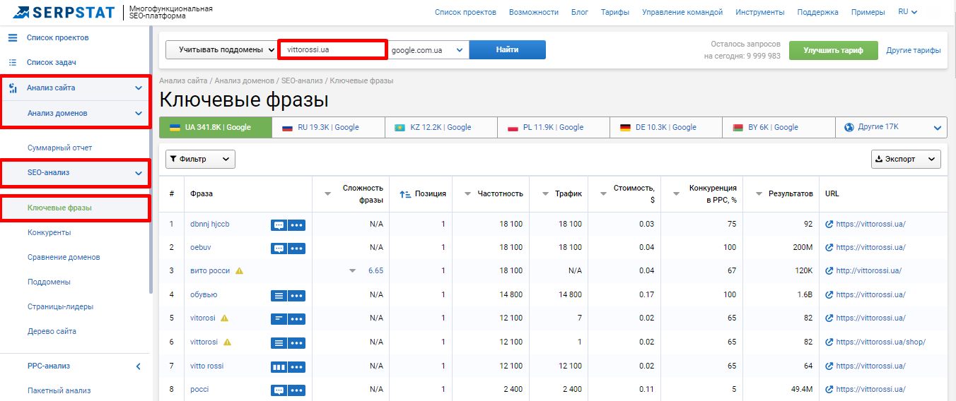Select the KZ 12.2K Google tab
This screenshot has height=401, width=956.
[x=441, y=127]
